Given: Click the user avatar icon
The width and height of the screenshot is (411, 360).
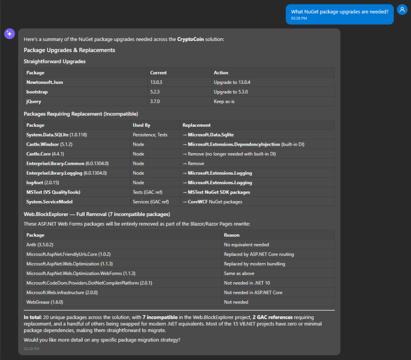Looking at the screenshot, I should 402,10.
